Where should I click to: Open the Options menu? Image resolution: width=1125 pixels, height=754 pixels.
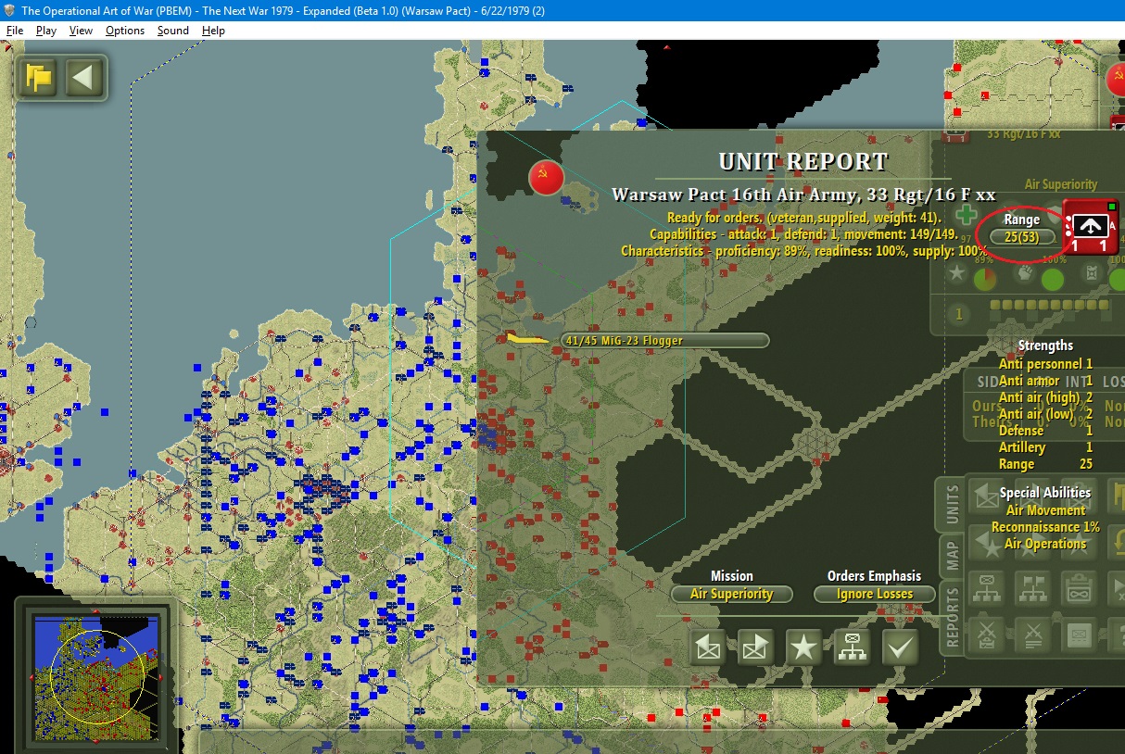coord(125,31)
